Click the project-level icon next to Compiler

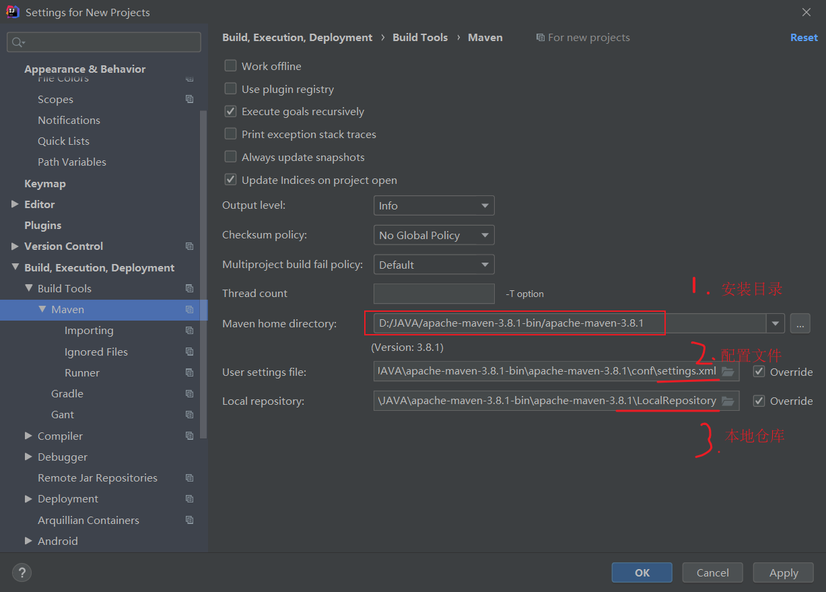pos(189,436)
